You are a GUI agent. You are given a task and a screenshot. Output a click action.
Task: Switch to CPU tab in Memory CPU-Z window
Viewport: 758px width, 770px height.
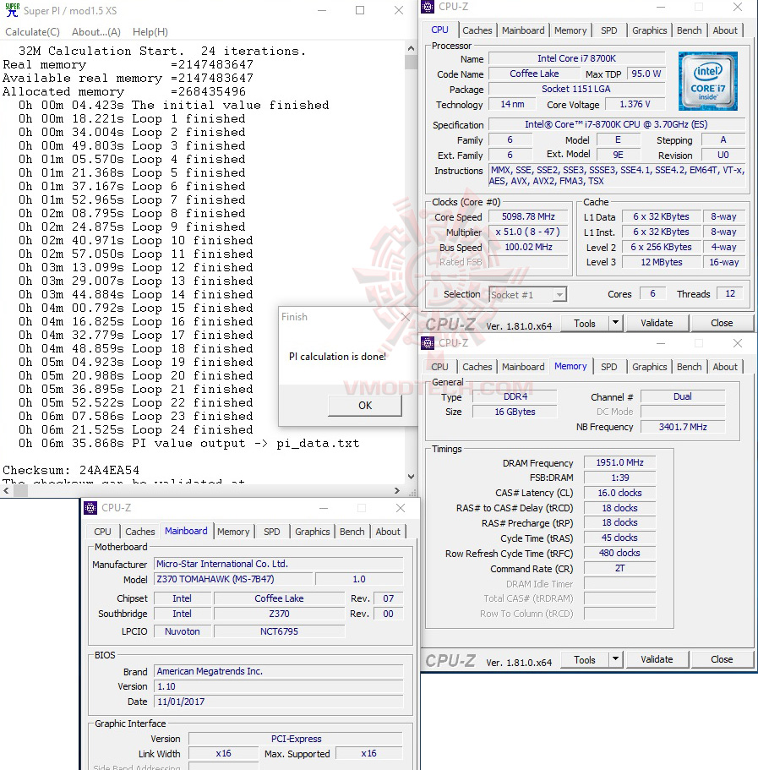coord(439,366)
